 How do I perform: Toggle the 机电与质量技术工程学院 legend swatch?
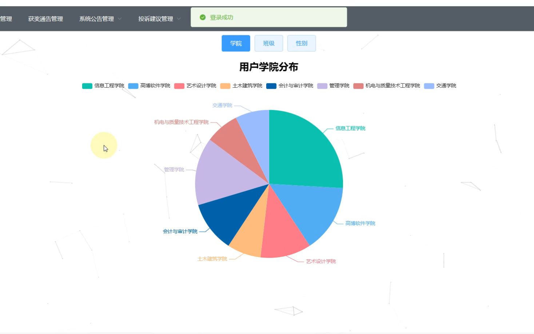coord(358,86)
